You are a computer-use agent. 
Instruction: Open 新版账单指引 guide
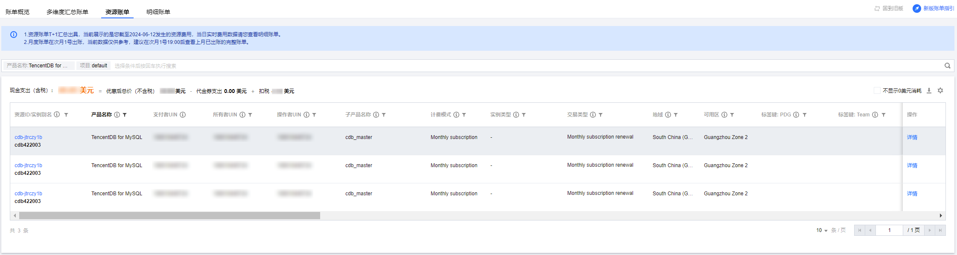933,9
